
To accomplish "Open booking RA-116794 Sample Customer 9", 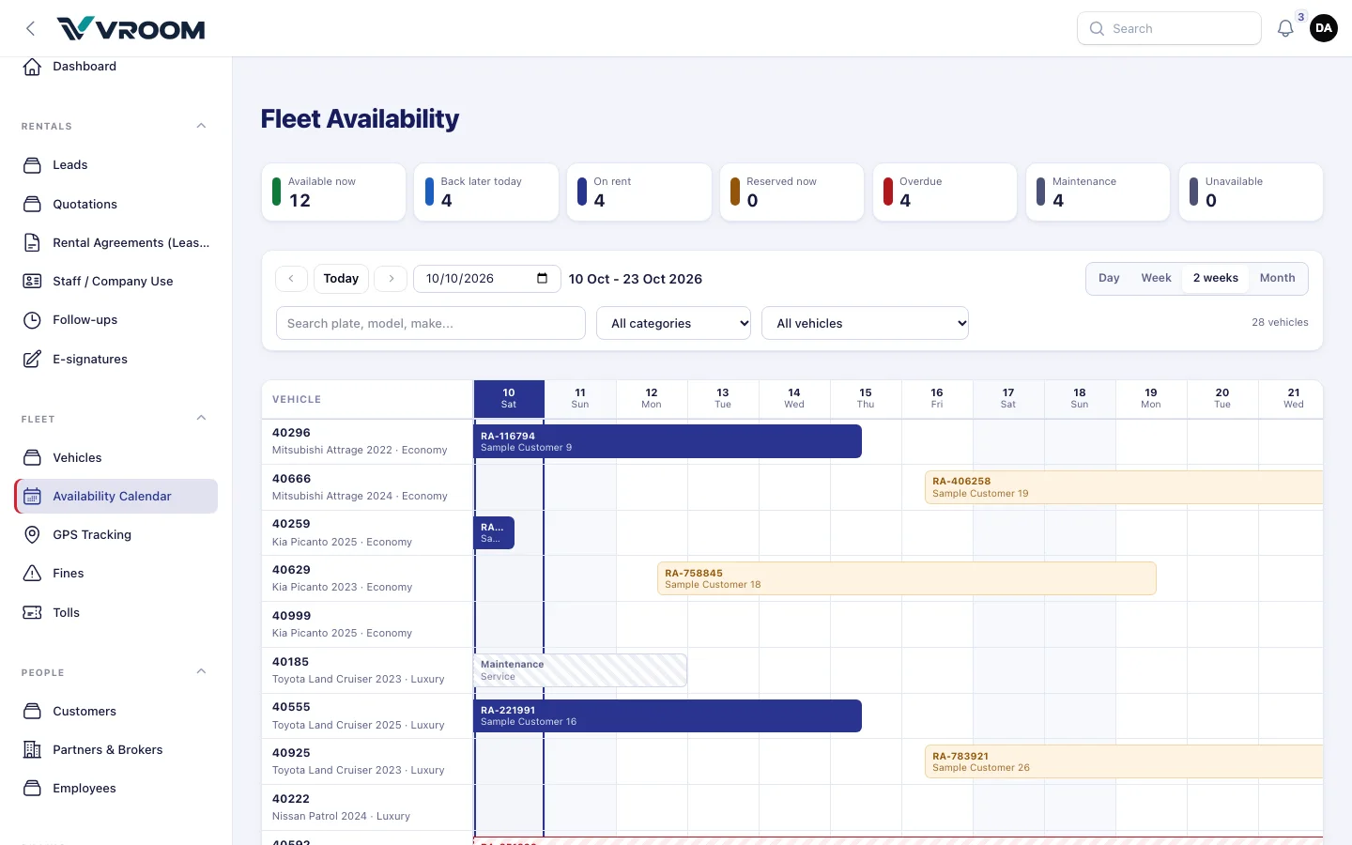I will point(668,441).
